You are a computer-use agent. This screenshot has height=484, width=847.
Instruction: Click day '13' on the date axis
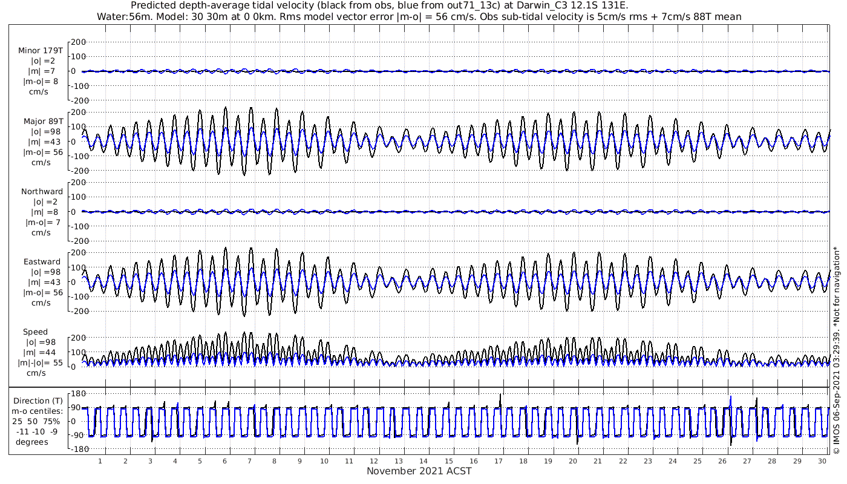tap(399, 461)
